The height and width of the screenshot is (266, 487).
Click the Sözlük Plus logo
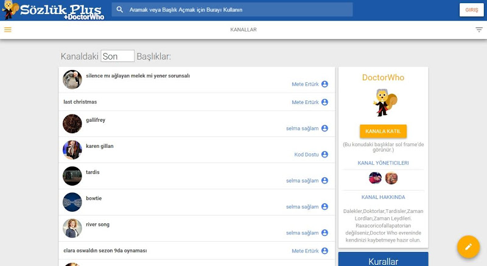pos(54,10)
